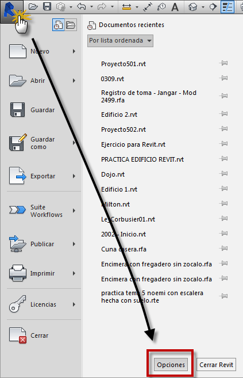Viewport: 243px width, 378px height.
Task: Switch to Open Documents view button
Action: [x=71, y=25]
